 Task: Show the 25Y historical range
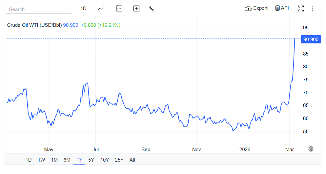point(119,160)
